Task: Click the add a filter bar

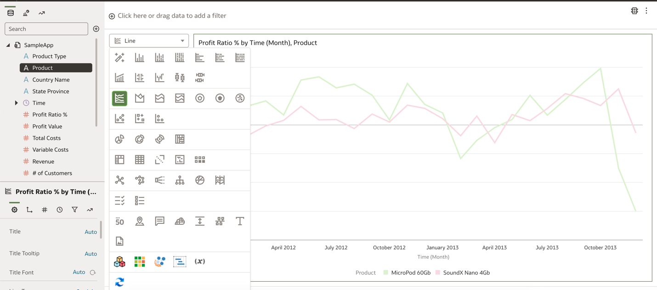Action: click(170, 16)
